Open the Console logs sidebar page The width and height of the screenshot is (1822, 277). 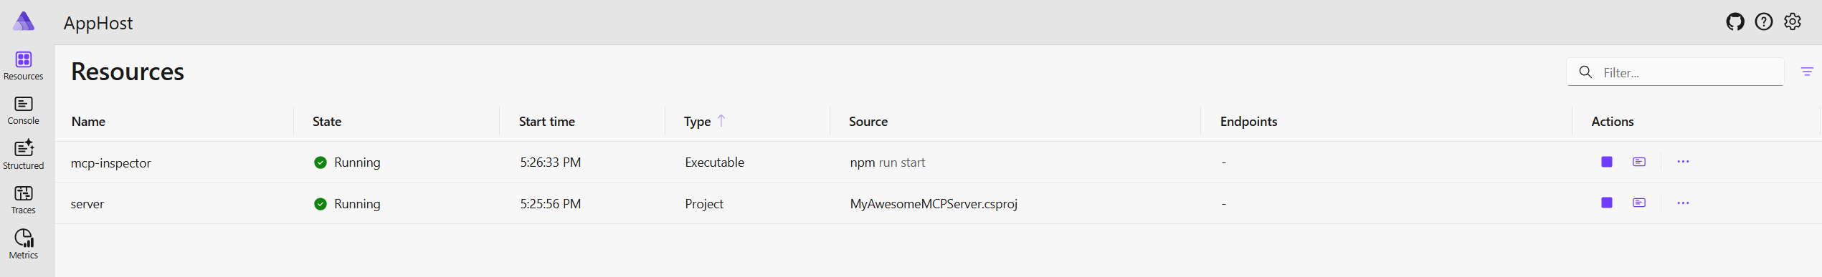(24, 110)
